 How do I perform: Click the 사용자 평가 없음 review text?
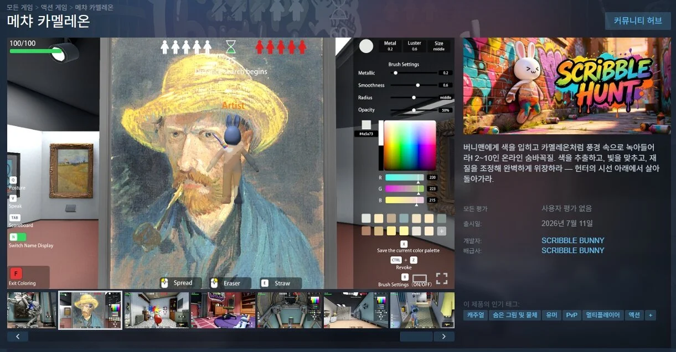pos(566,208)
